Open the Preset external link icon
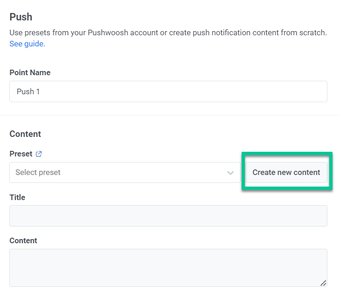The width and height of the screenshot is (339, 298). (39, 154)
